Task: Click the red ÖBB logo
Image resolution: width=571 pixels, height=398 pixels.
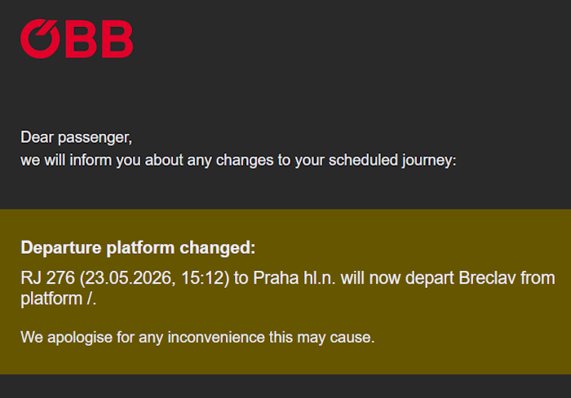Action: (77, 38)
